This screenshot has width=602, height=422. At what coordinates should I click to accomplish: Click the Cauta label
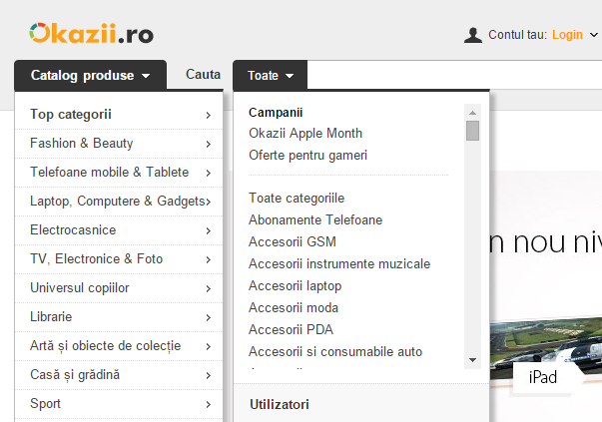click(203, 75)
